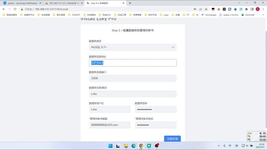Image resolution: width=267 pixels, height=150 pixels.
Task: Open the taskbar app with red badge
Action: tap(157, 146)
